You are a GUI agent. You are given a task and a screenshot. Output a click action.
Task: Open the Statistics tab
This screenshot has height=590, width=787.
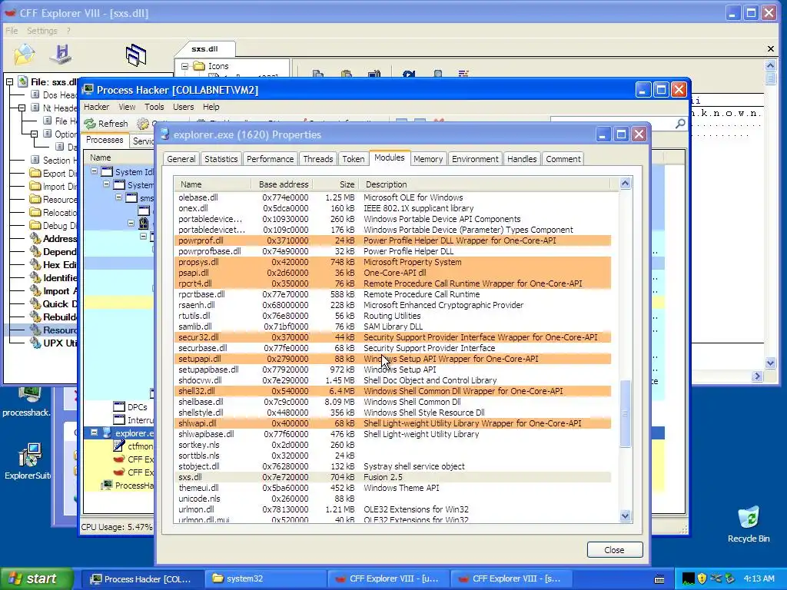click(221, 159)
